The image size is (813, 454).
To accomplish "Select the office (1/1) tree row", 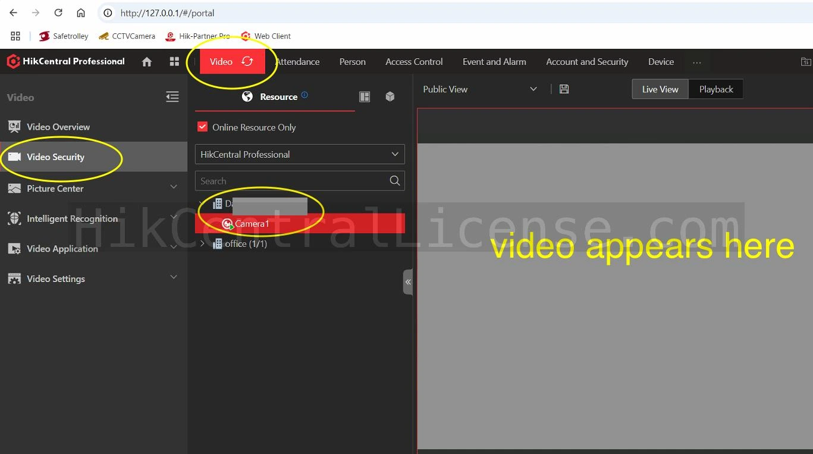I will click(x=300, y=243).
